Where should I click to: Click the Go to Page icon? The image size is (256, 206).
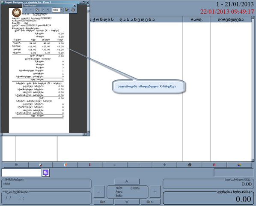point(37,10)
